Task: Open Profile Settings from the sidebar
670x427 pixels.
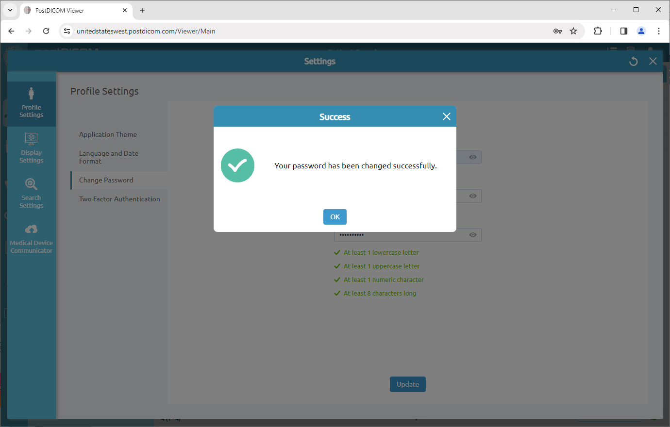Action: tap(31, 103)
